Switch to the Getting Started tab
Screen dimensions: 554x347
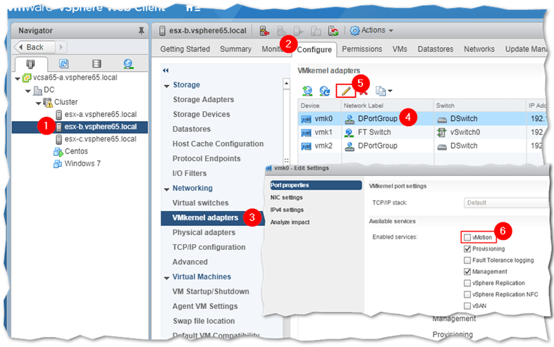click(x=185, y=49)
